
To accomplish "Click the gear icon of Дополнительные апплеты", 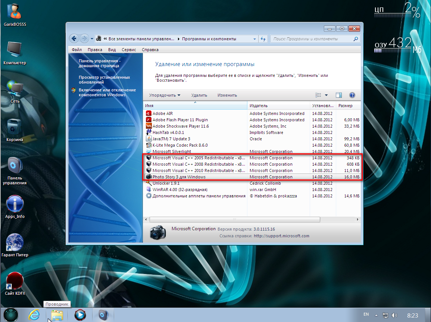I will pos(149,196).
